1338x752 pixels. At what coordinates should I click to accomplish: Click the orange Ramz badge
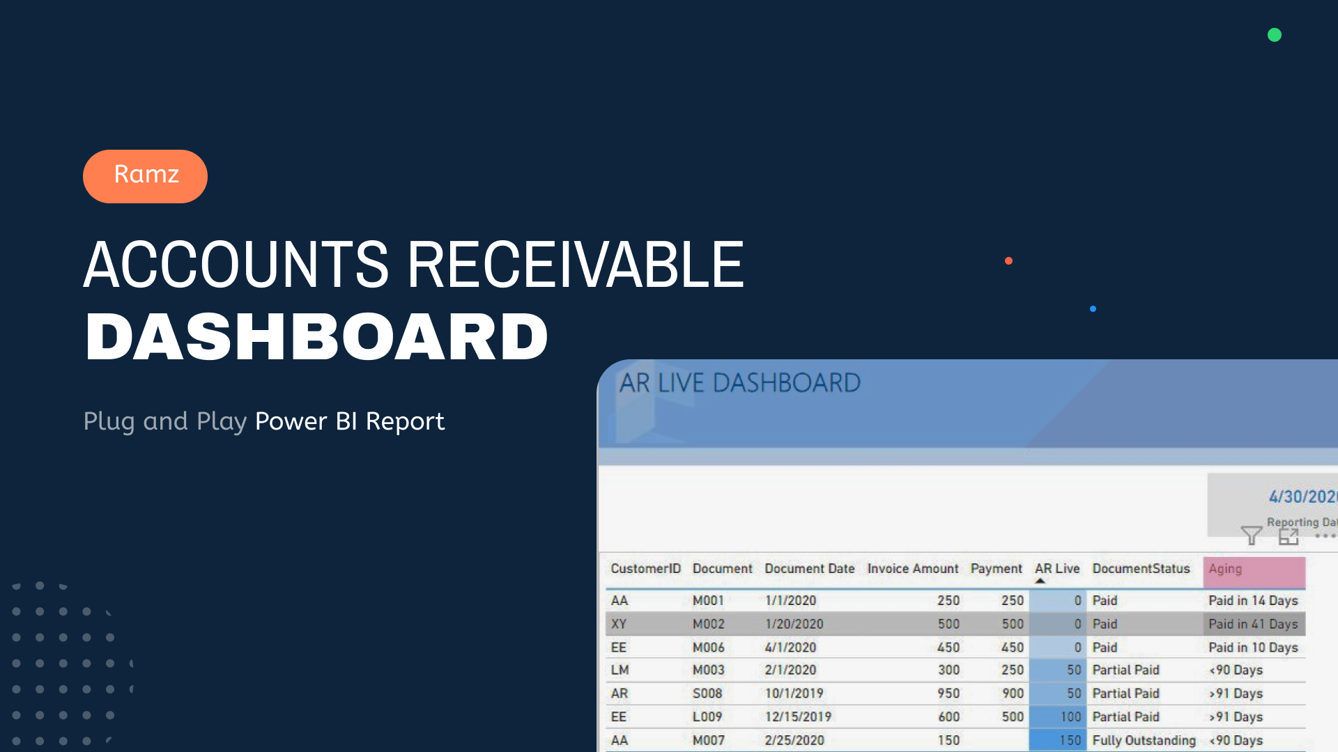145,176
